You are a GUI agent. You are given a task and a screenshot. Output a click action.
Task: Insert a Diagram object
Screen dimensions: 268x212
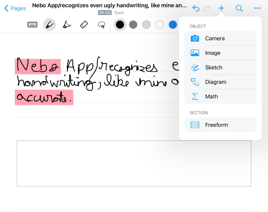point(220,82)
